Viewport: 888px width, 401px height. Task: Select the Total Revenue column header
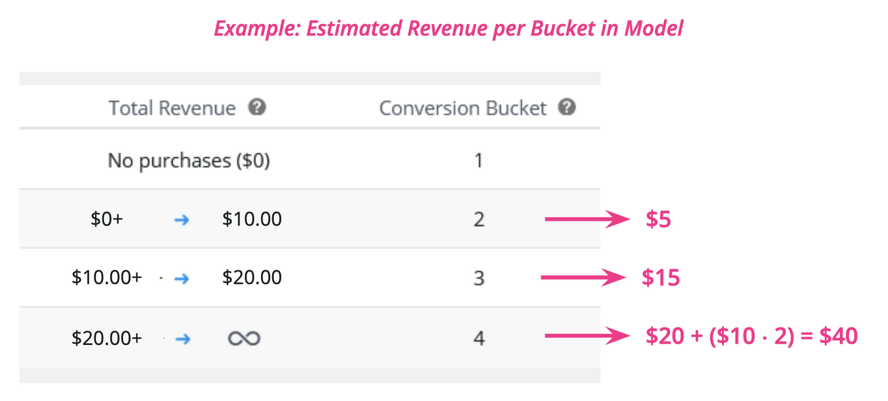(172, 107)
